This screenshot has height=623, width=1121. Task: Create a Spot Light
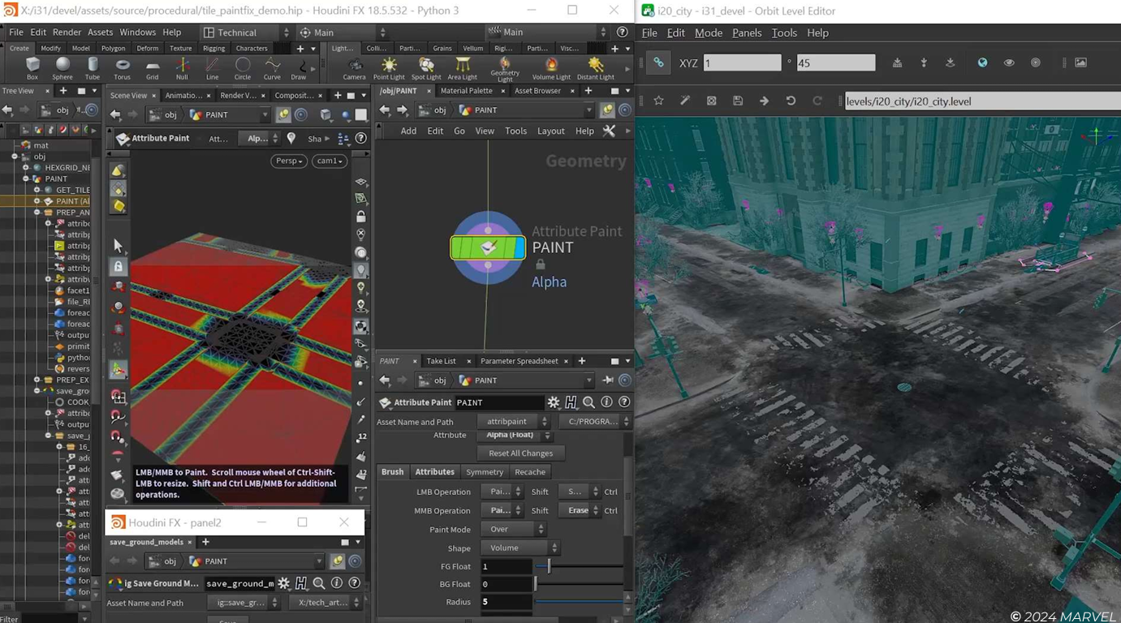click(425, 68)
